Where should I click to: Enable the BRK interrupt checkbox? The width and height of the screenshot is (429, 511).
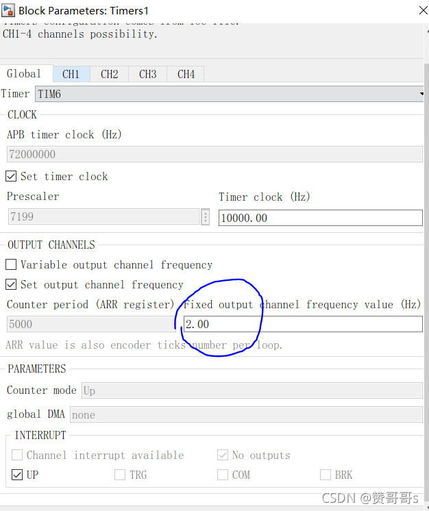click(326, 475)
